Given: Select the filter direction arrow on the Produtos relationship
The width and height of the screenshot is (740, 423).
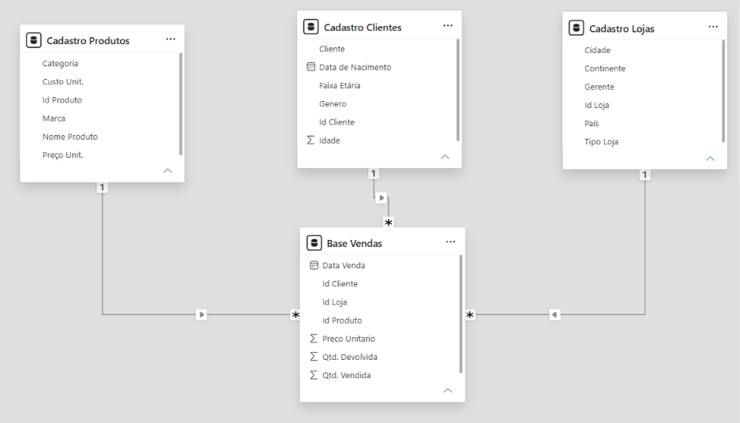Looking at the screenshot, I should point(201,315).
